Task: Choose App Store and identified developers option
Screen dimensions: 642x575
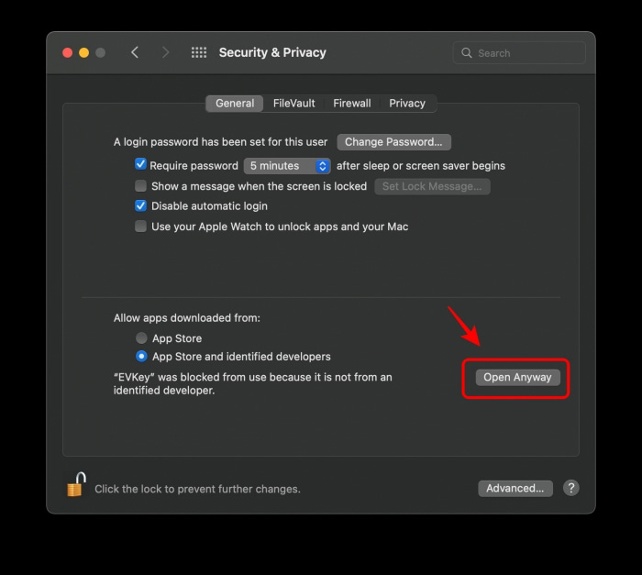Action: tap(141, 356)
